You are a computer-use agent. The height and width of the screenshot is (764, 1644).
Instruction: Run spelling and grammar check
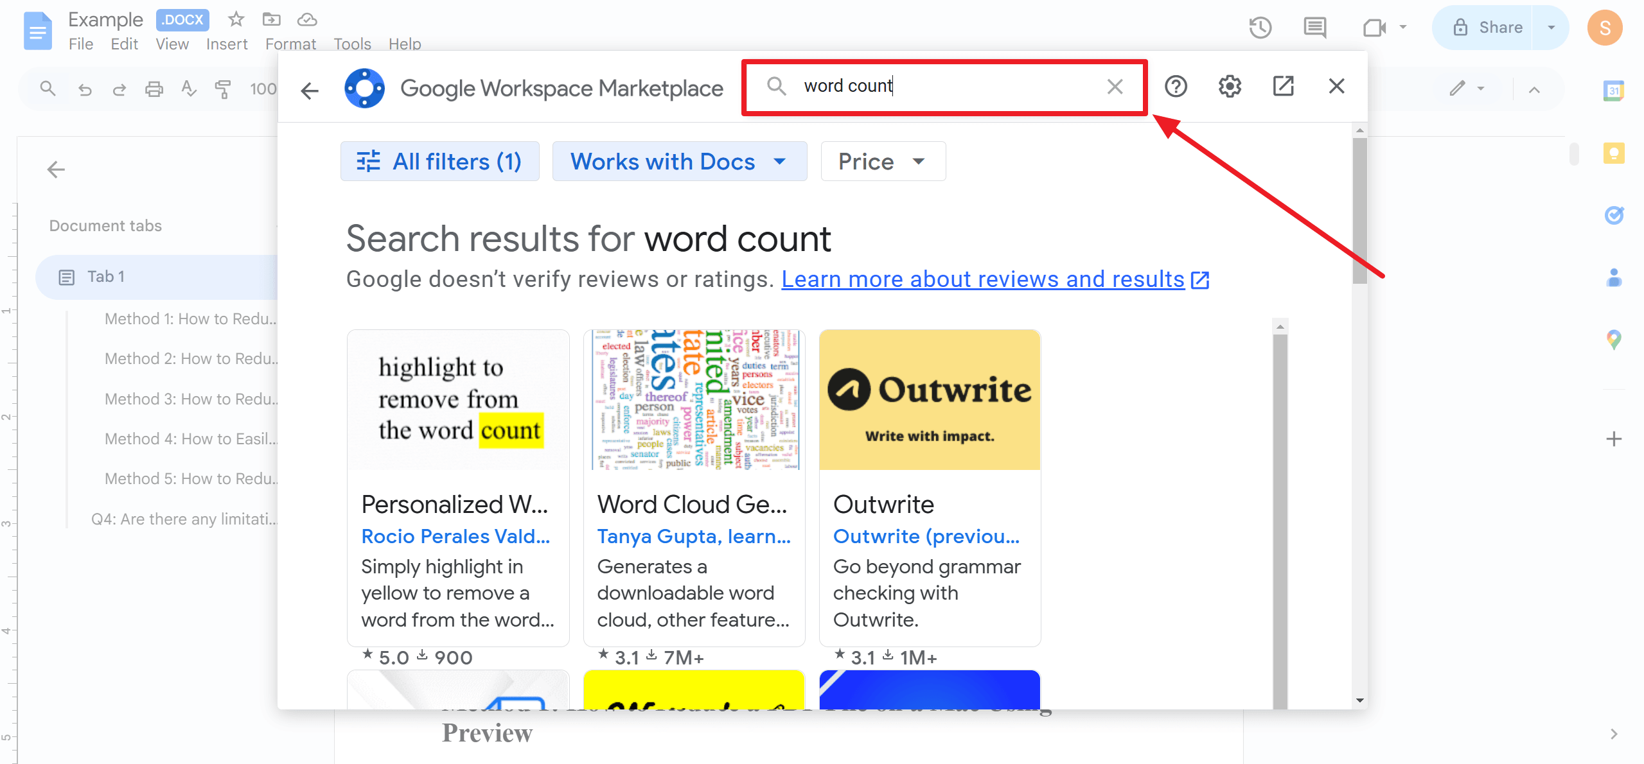coord(188,89)
